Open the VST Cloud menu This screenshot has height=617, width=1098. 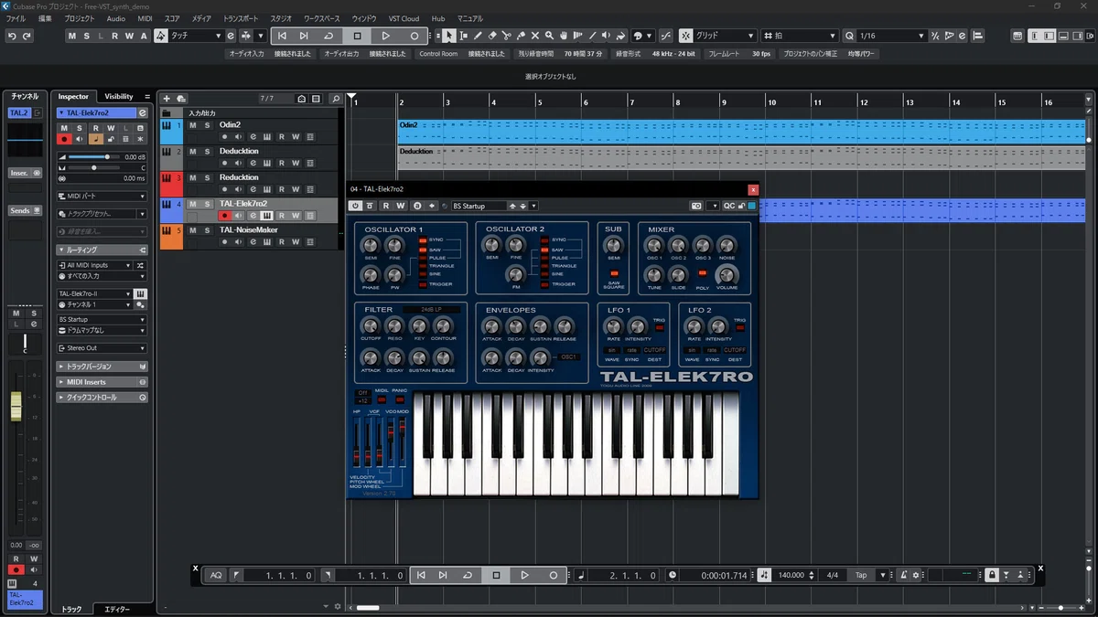point(404,18)
